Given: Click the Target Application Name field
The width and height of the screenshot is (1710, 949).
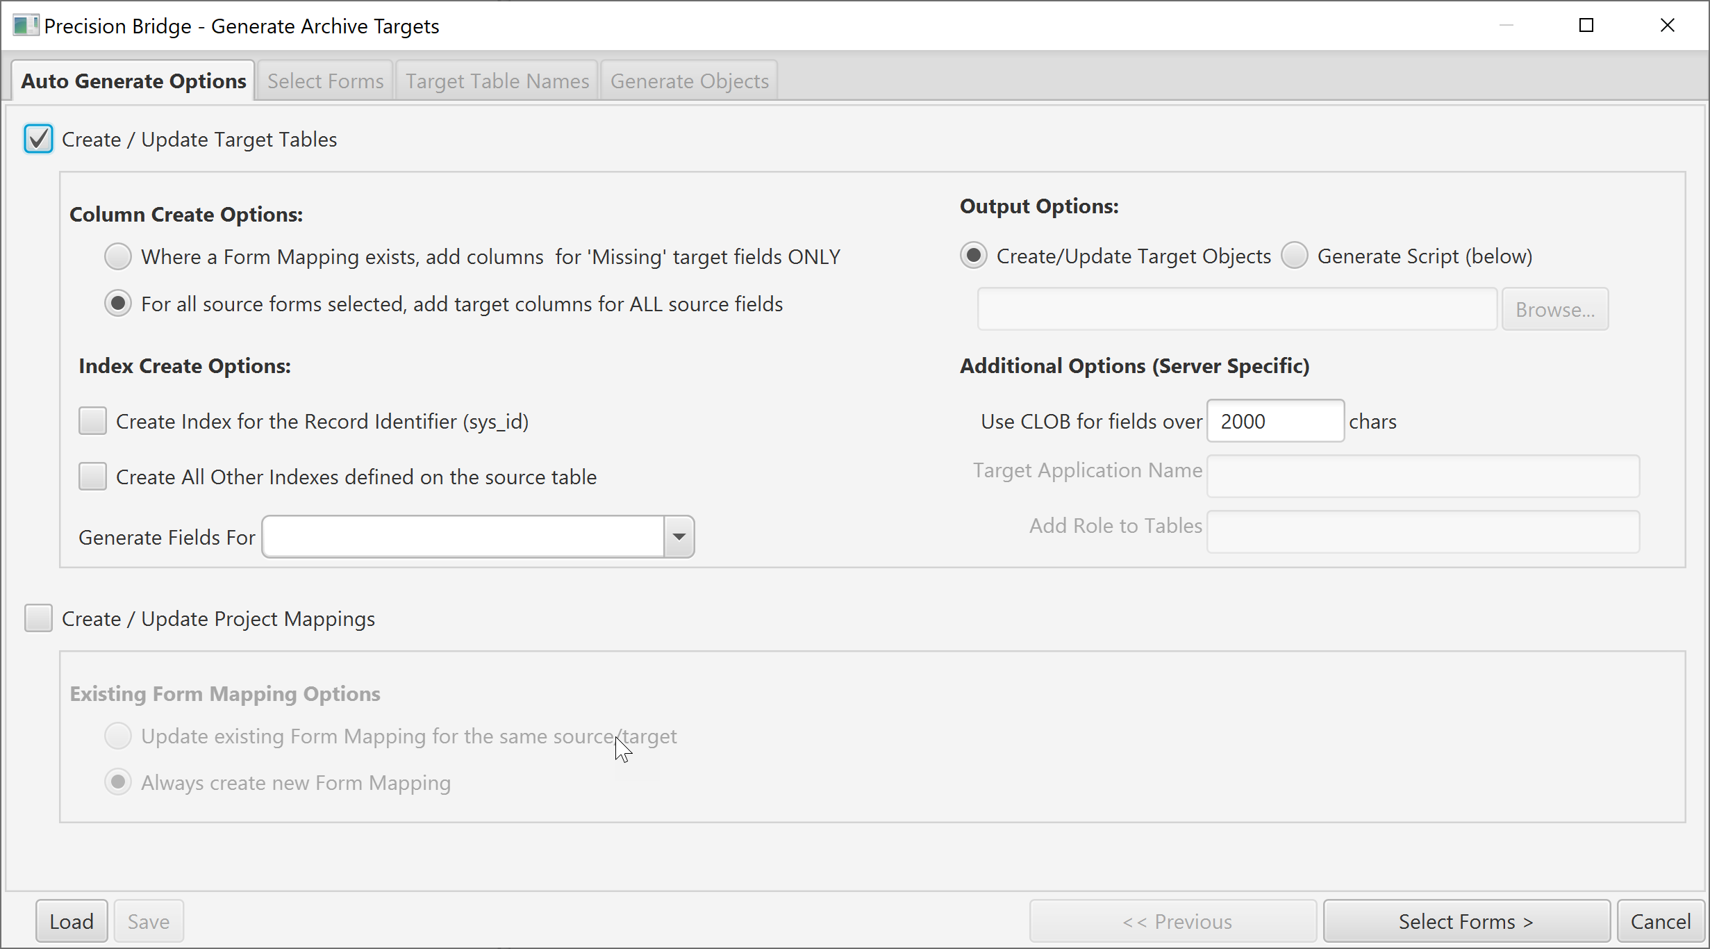Looking at the screenshot, I should click(1423, 477).
